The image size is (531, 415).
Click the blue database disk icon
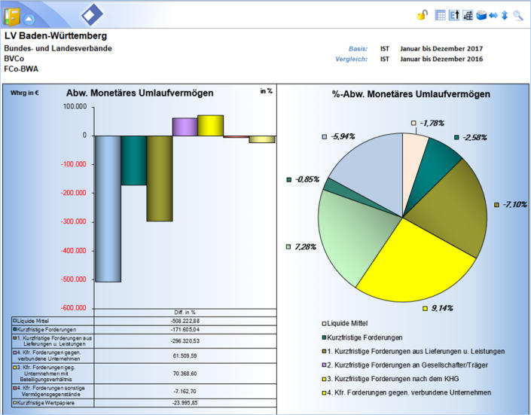(x=481, y=15)
